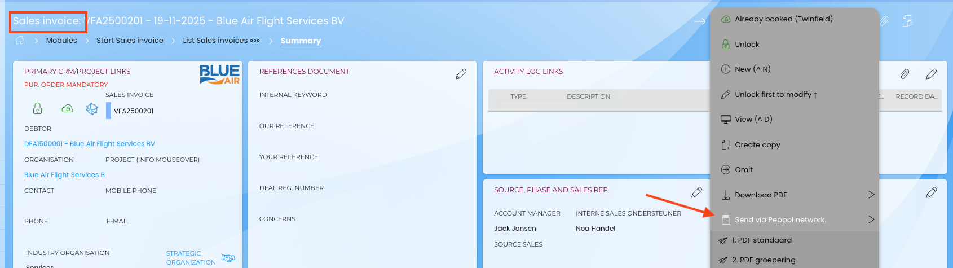The height and width of the screenshot is (268, 953).
Task: Click the copy page icon beside Create copy
Action: [x=726, y=144]
